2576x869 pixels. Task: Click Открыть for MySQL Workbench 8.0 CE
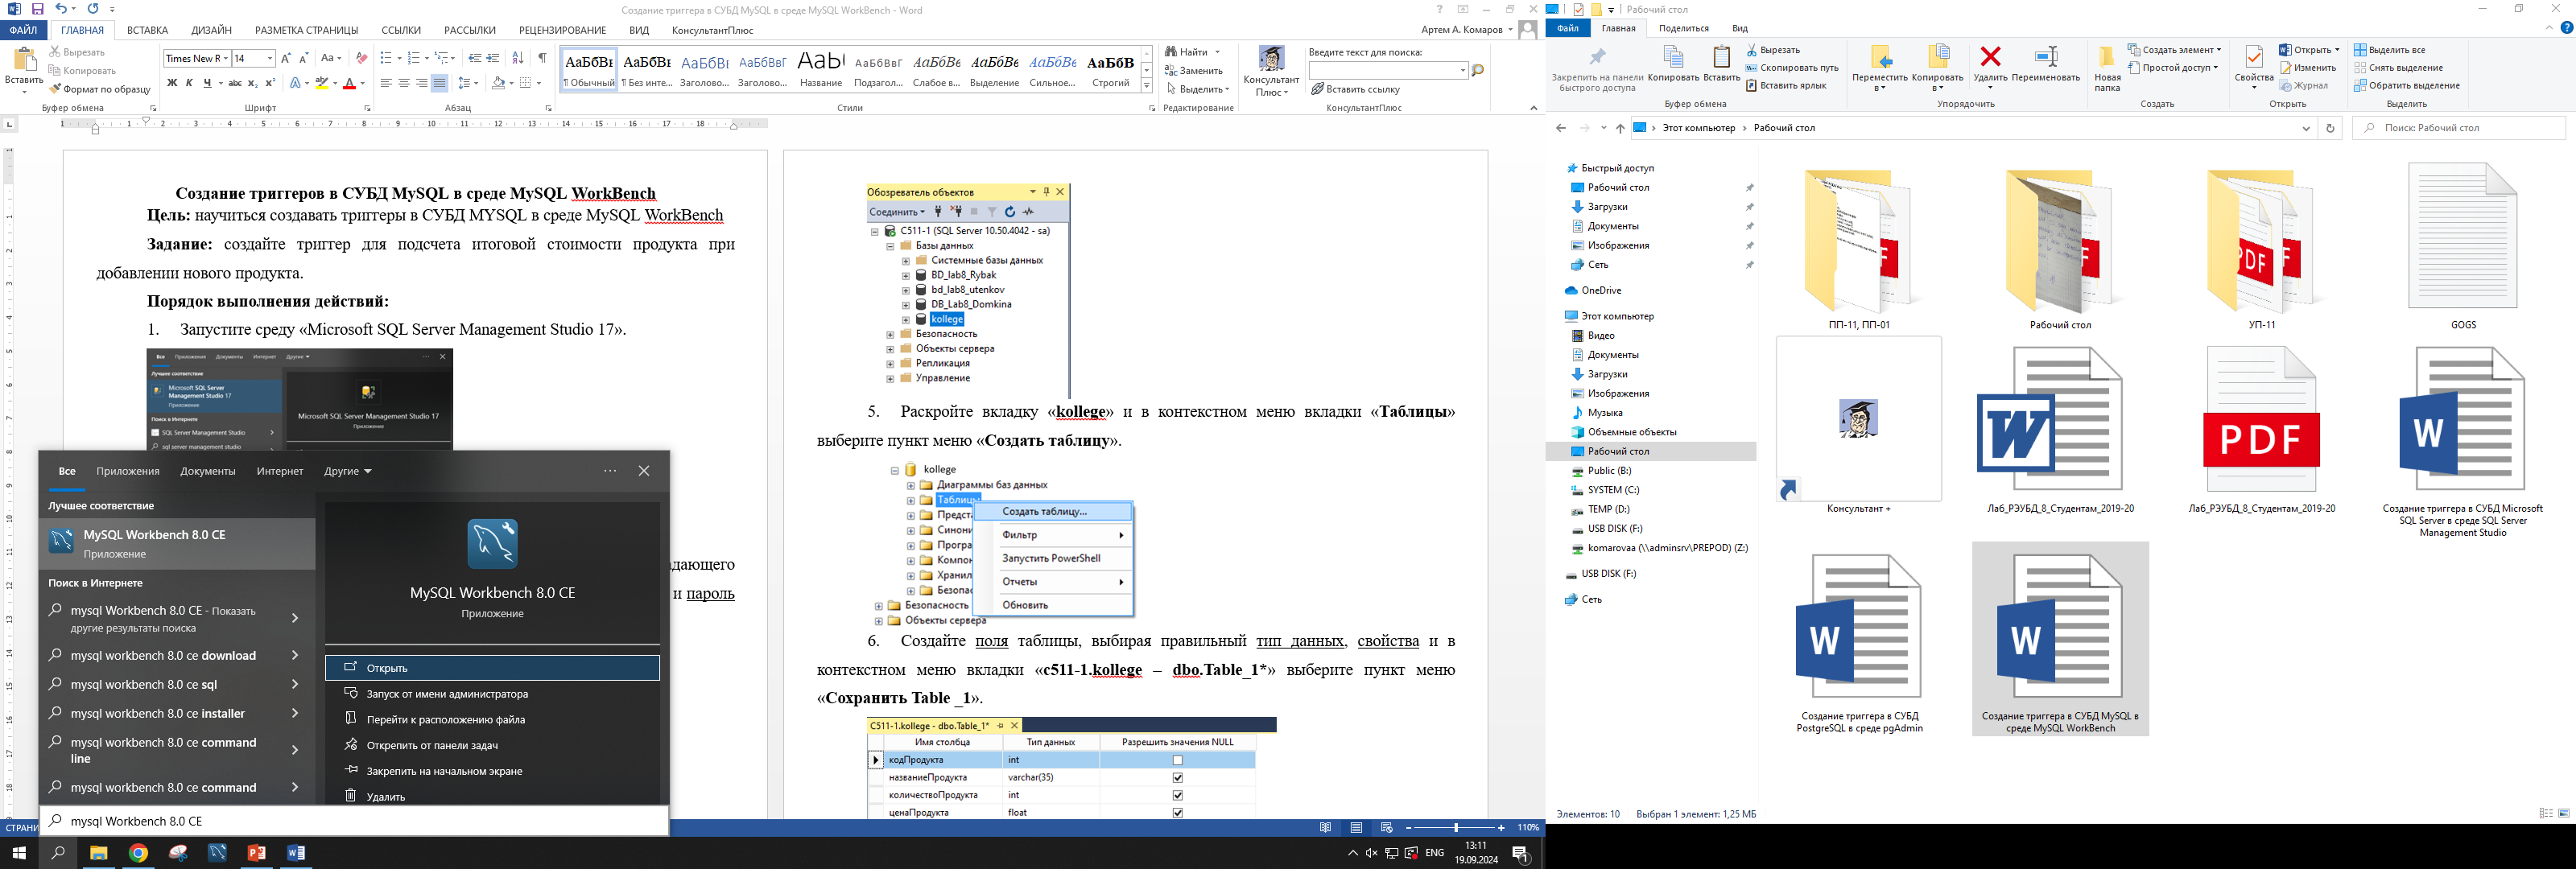[x=492, y=668]
